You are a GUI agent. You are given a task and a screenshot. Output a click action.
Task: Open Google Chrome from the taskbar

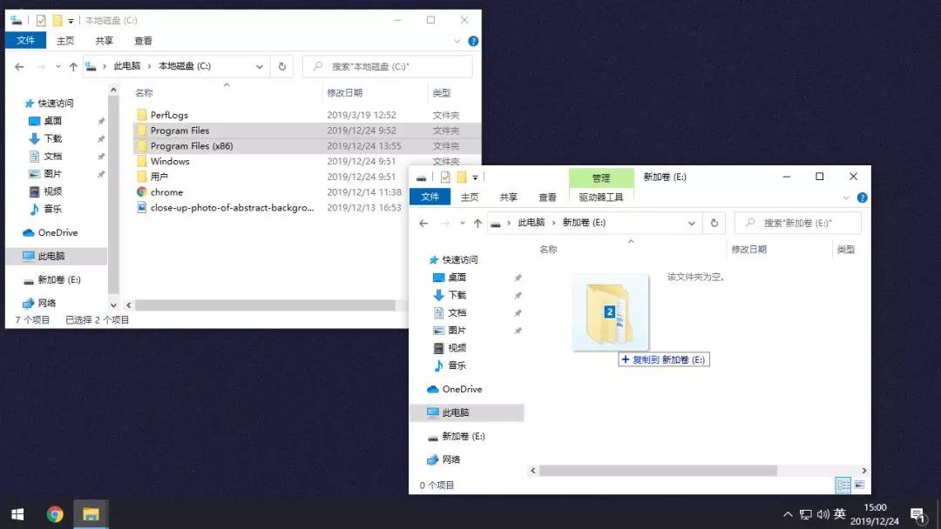[54, 513]
